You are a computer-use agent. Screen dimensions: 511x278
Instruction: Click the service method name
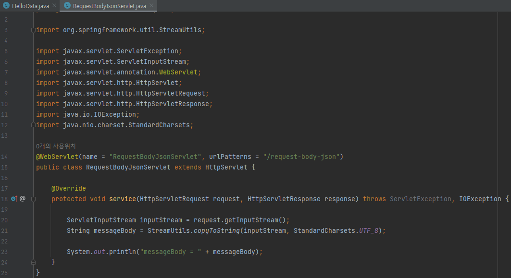click(123, 199)
